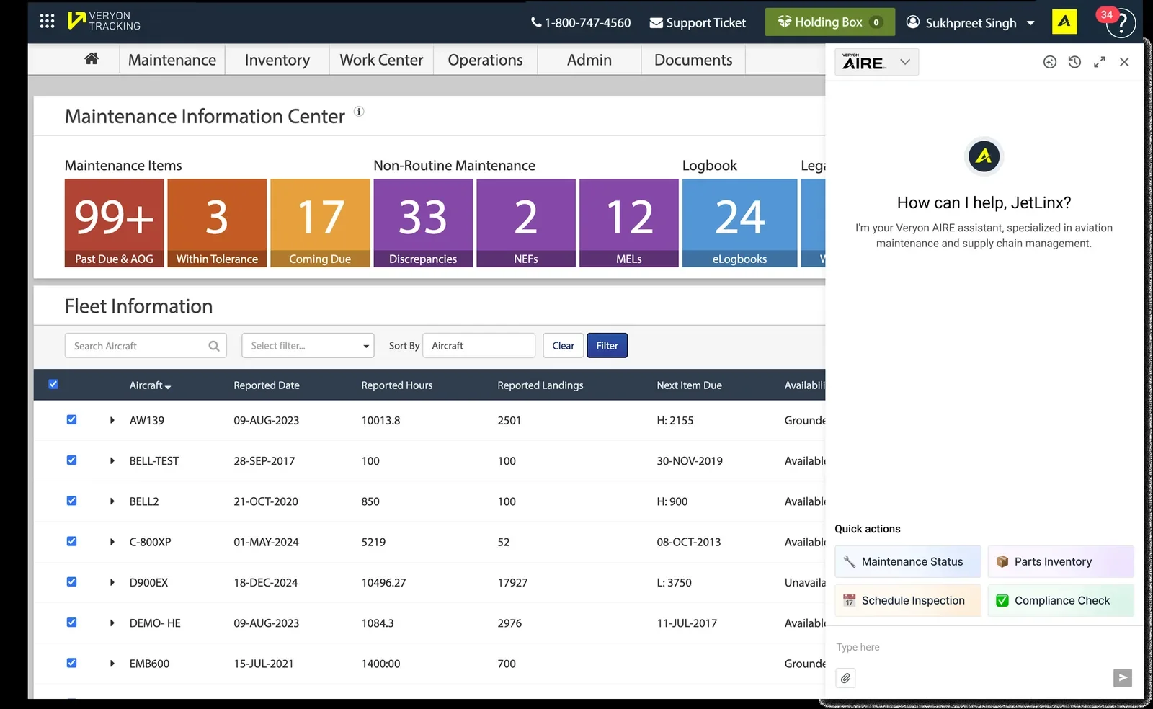Click the attachment paperclip icon
The image size is (1153, 709).
click(845, 678)
